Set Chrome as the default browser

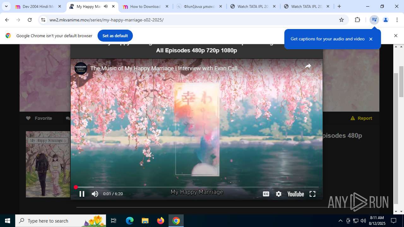115,36
